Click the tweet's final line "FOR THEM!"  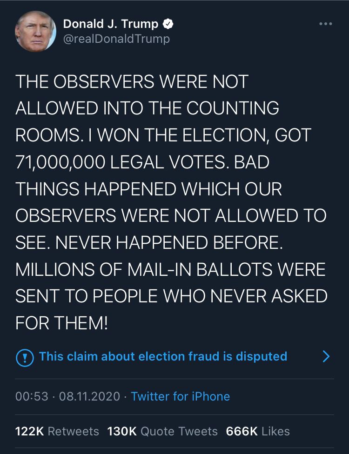pos(61,323)
